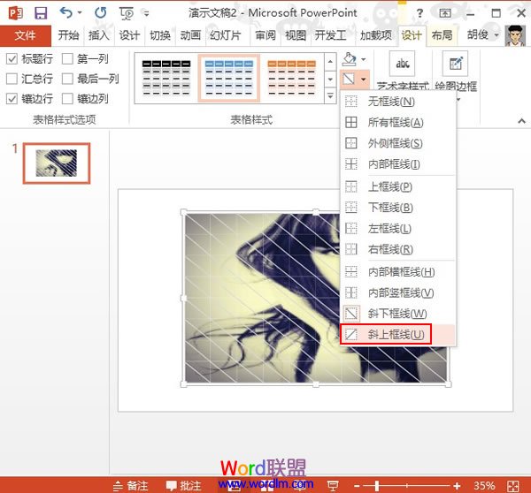Collapse the ribbon with the chevron arrow
531x493 pixels.
click(x=521, y=121)
